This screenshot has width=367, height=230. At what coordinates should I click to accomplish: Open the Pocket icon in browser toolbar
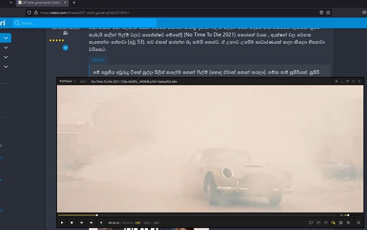coord(364,13)
